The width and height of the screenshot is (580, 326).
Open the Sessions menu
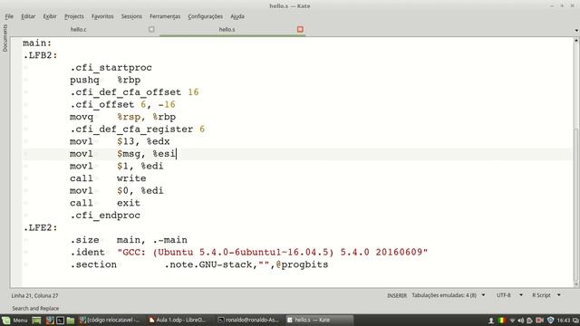(131, 16)
